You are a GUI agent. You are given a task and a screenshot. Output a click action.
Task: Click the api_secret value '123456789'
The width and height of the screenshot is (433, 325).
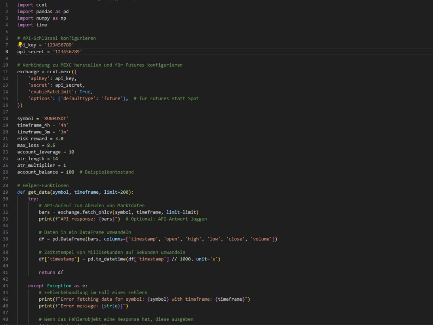67,52
